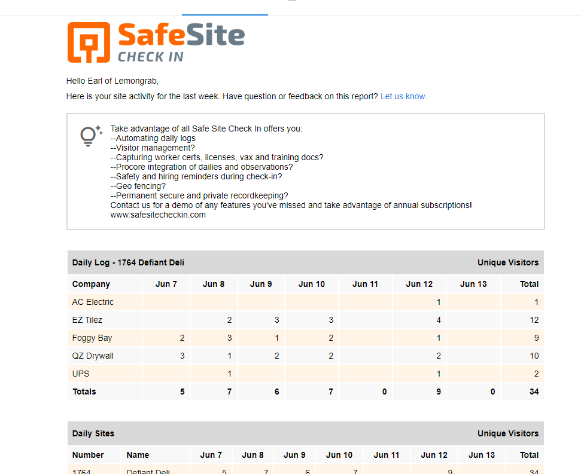This screenshot has height=474, width=581.
Task: Click the "--Permanent secure and private recordkeeping?" line
Action: [x=199, y=195]
